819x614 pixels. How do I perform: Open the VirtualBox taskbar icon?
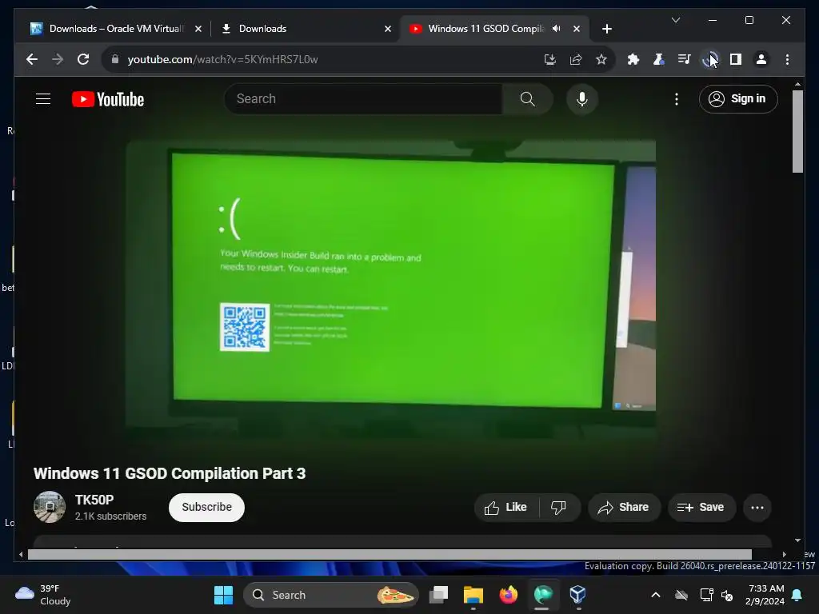pos(577,595)
